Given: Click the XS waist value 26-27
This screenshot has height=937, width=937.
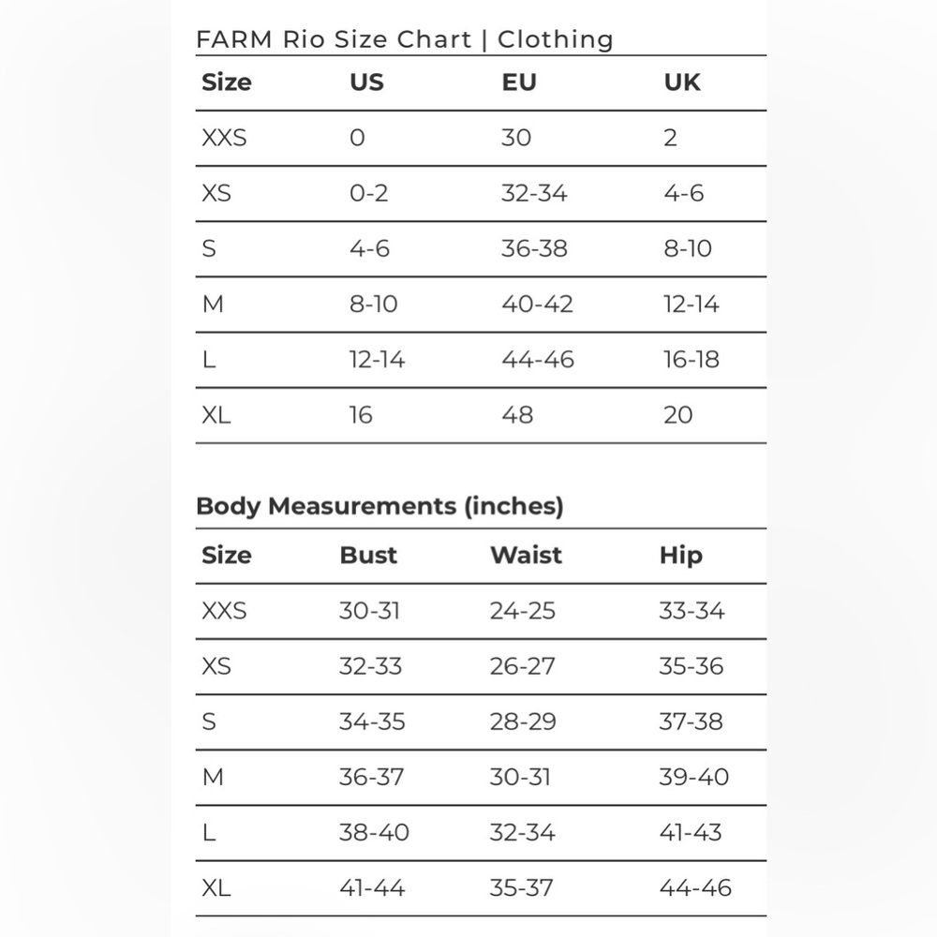Looking at the screenshot, I should coord(522,666).
